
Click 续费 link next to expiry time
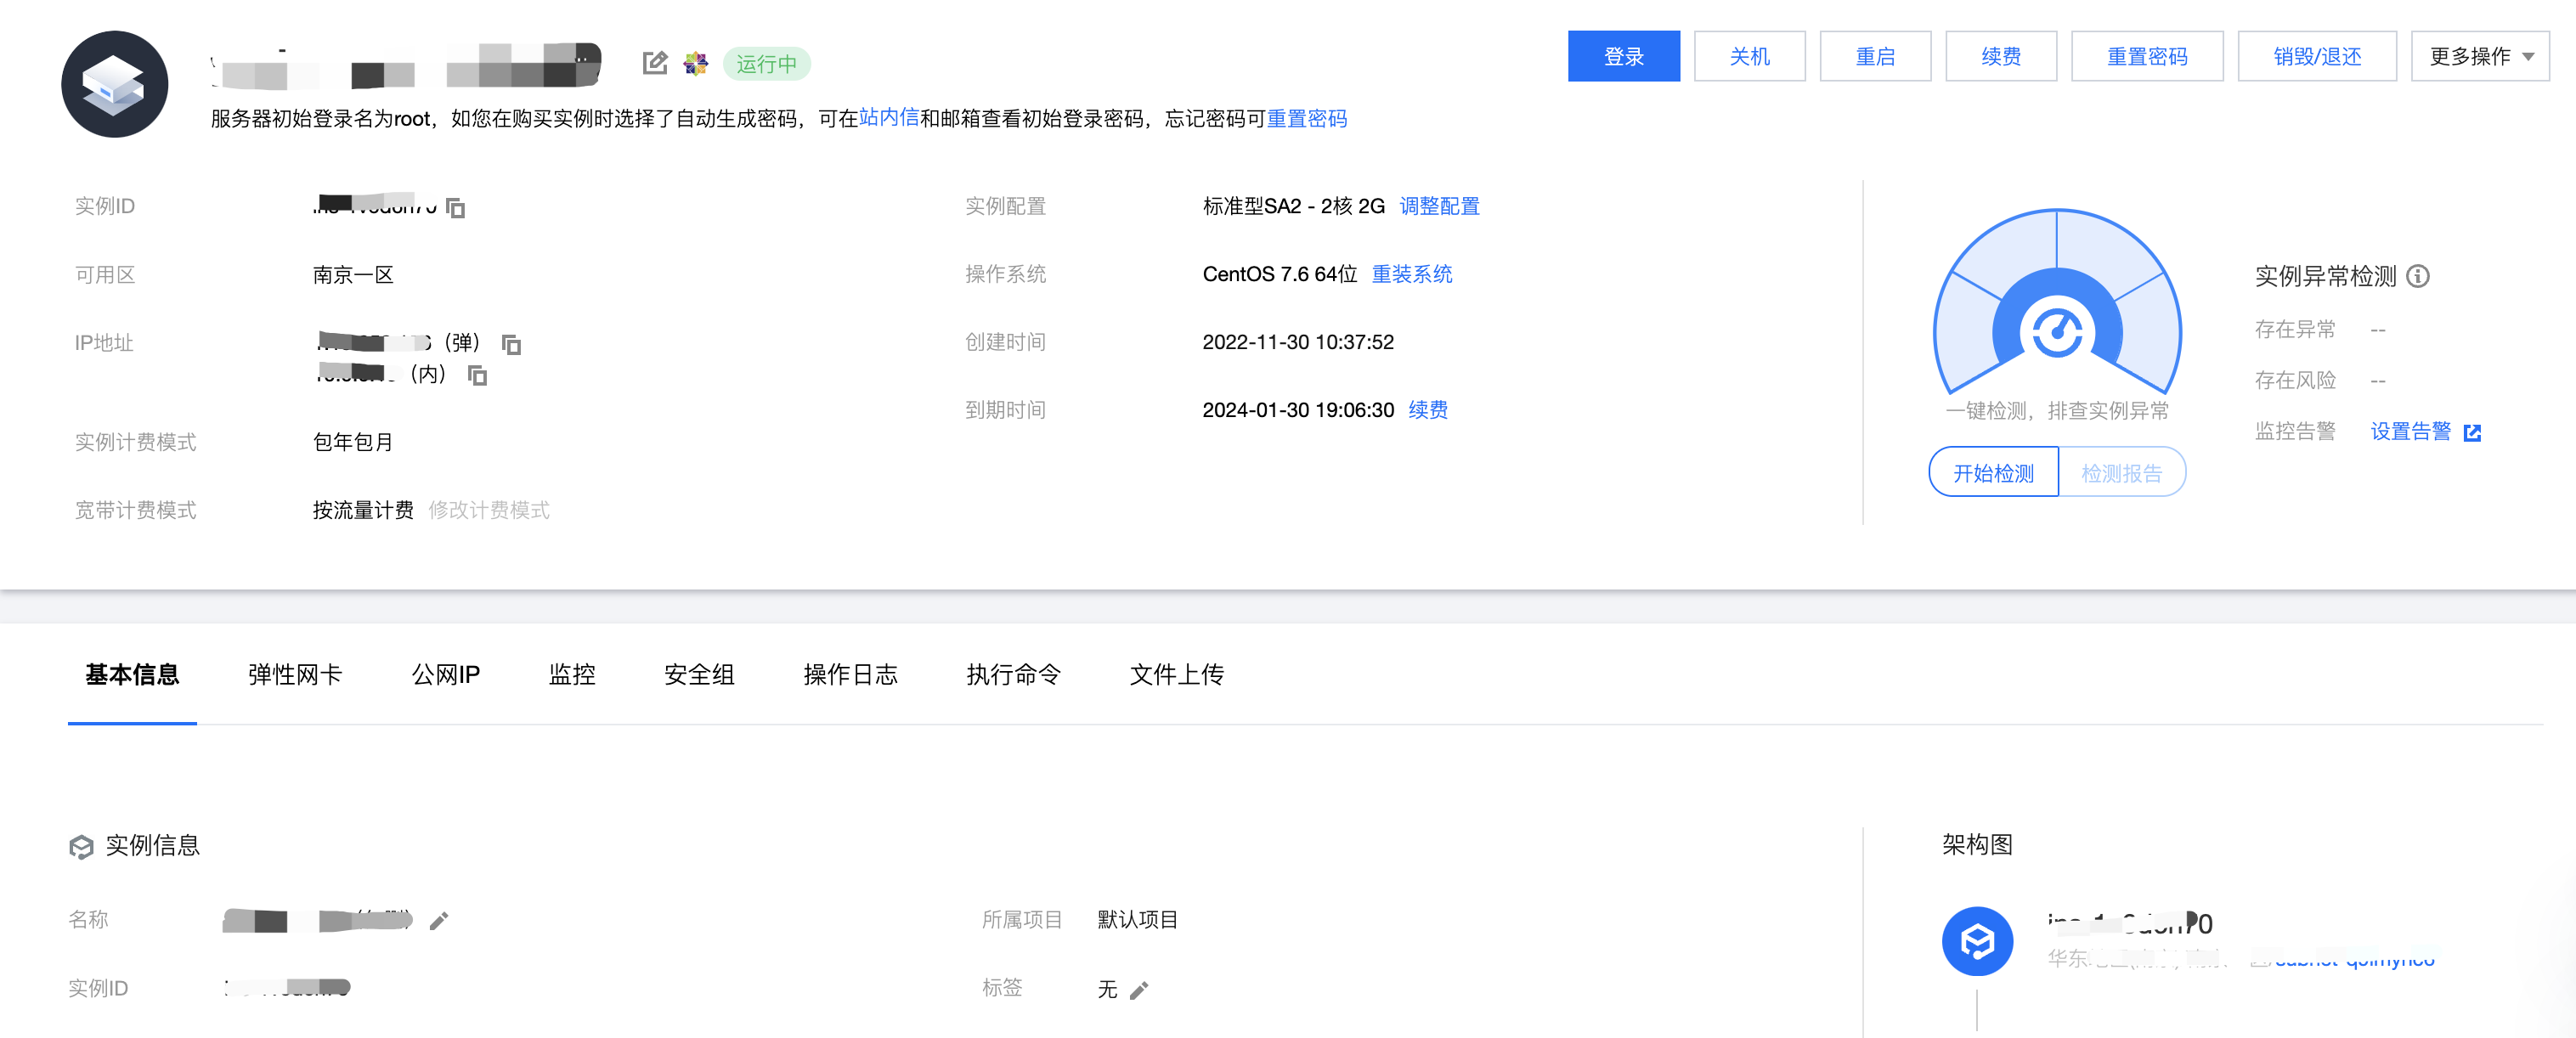pos(1428,410)
